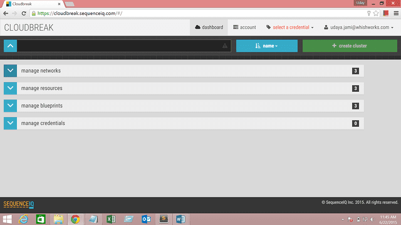Click the warning triangle icon in the filter bar
This screenshot has width=401, height=225.
point(224,46)
